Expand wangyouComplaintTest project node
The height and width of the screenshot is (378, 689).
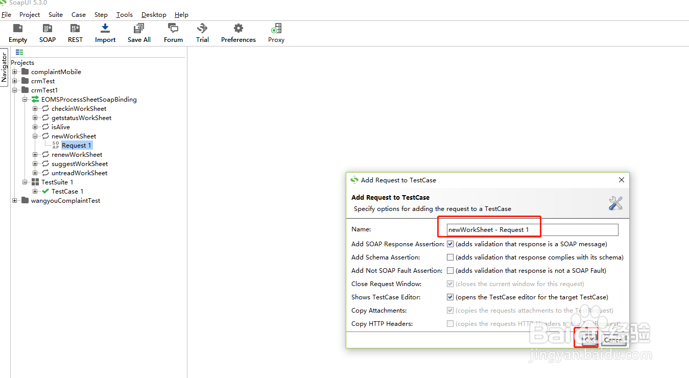15,200
